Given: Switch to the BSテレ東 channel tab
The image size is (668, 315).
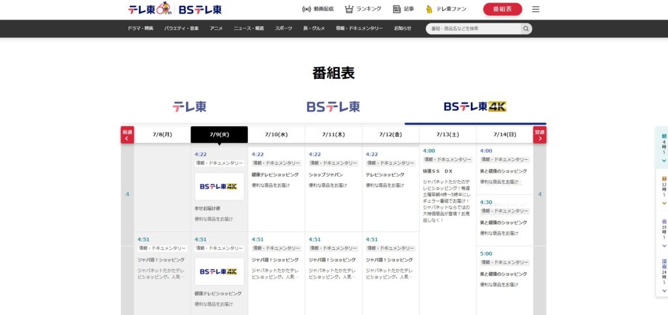Looking at the screenshot, I should (x=333, y=107).
